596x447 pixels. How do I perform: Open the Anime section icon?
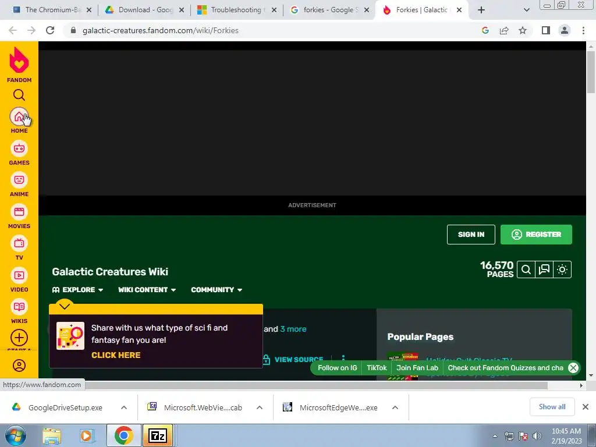(x=19, y=180)
